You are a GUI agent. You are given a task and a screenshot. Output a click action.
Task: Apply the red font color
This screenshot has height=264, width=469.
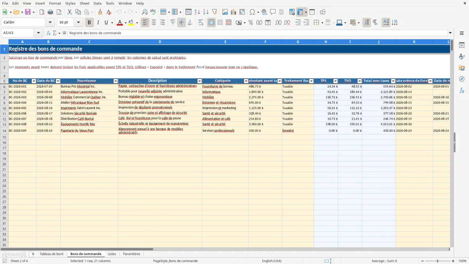[x=120, y=23]
